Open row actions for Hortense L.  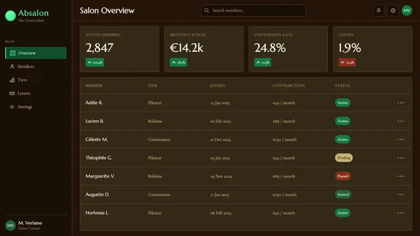point(401,213)
